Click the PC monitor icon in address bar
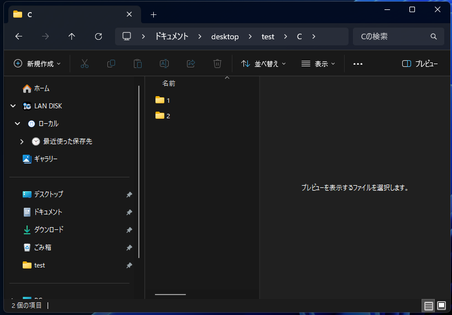Image resolution: width=452 pixels, height=315 pixels. coord(127,36)
